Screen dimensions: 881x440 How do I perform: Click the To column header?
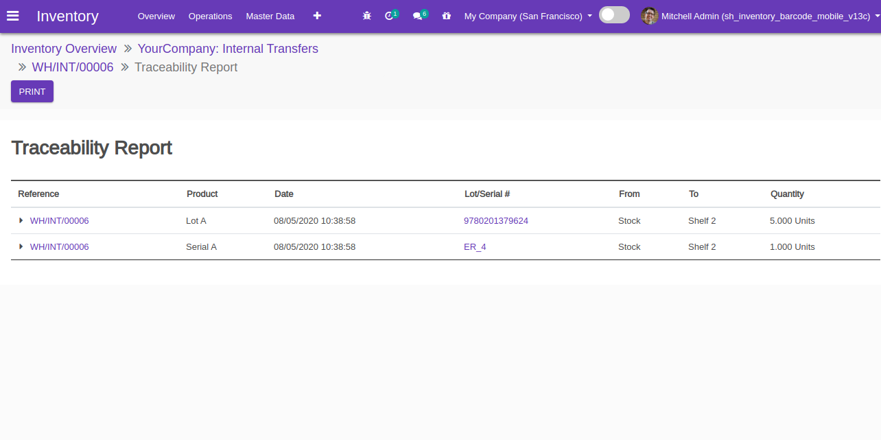(694, 194)
